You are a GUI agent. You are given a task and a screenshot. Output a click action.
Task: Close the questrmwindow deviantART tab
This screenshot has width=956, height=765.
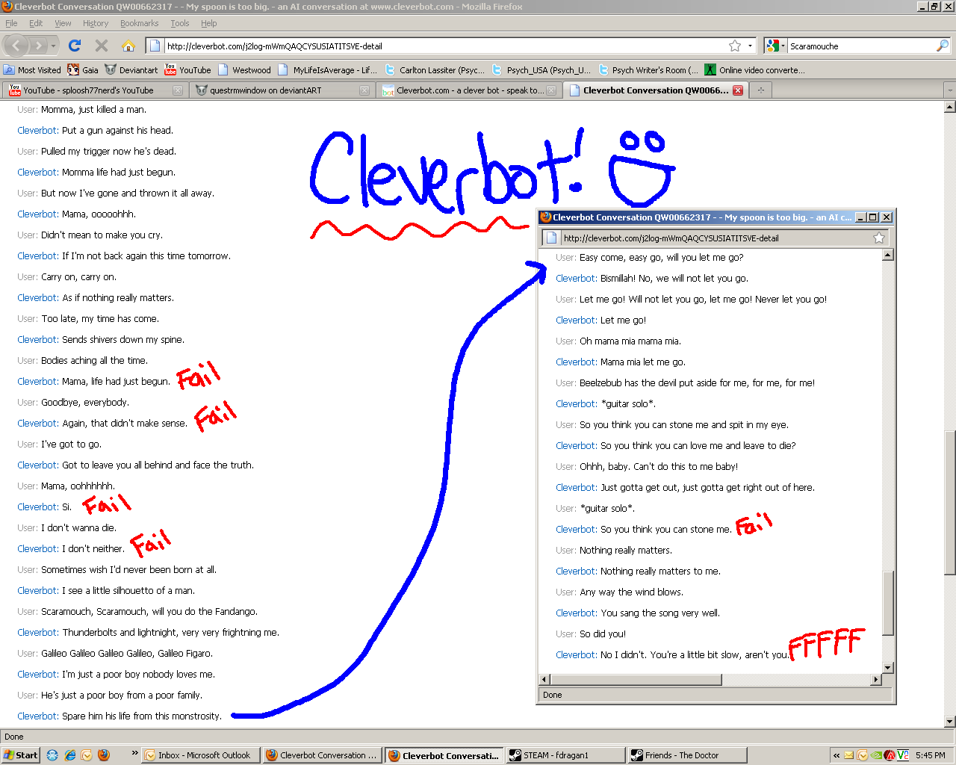364,90
